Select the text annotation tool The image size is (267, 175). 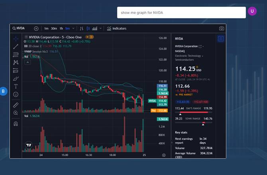tap(16, 87)
